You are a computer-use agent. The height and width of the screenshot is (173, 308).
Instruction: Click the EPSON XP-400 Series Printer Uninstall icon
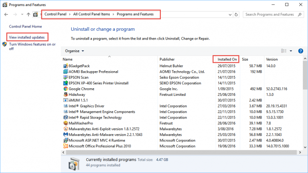click(66, 83)
